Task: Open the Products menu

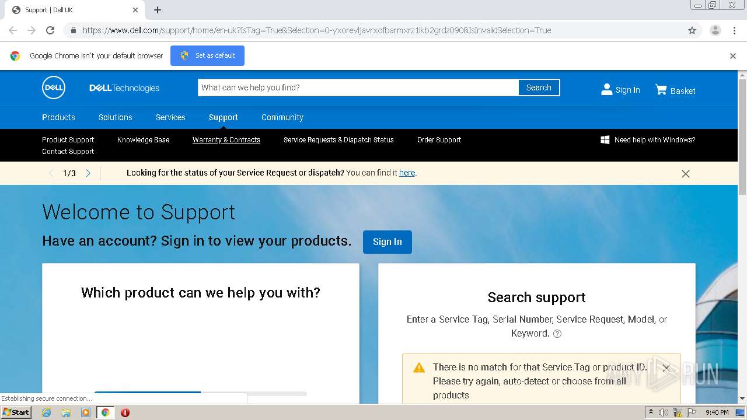Action: (x=58, y=117)
